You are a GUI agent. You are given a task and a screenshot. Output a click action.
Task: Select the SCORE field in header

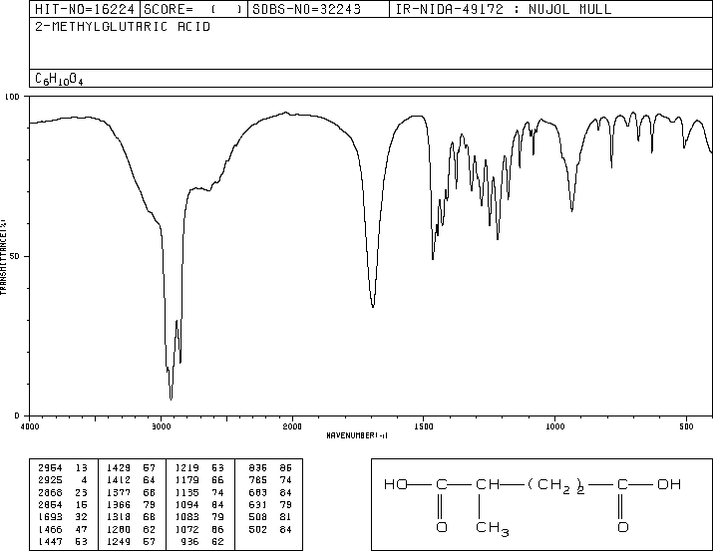(x=193, y=9)
